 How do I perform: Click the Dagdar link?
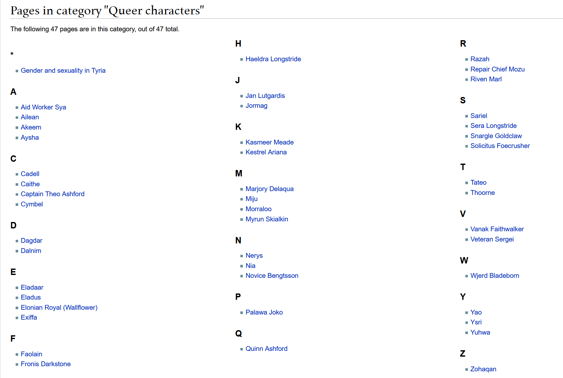coord(32,241)
